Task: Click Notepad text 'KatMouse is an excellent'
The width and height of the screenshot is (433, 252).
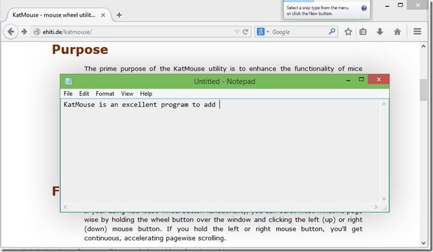Action: 110,105
